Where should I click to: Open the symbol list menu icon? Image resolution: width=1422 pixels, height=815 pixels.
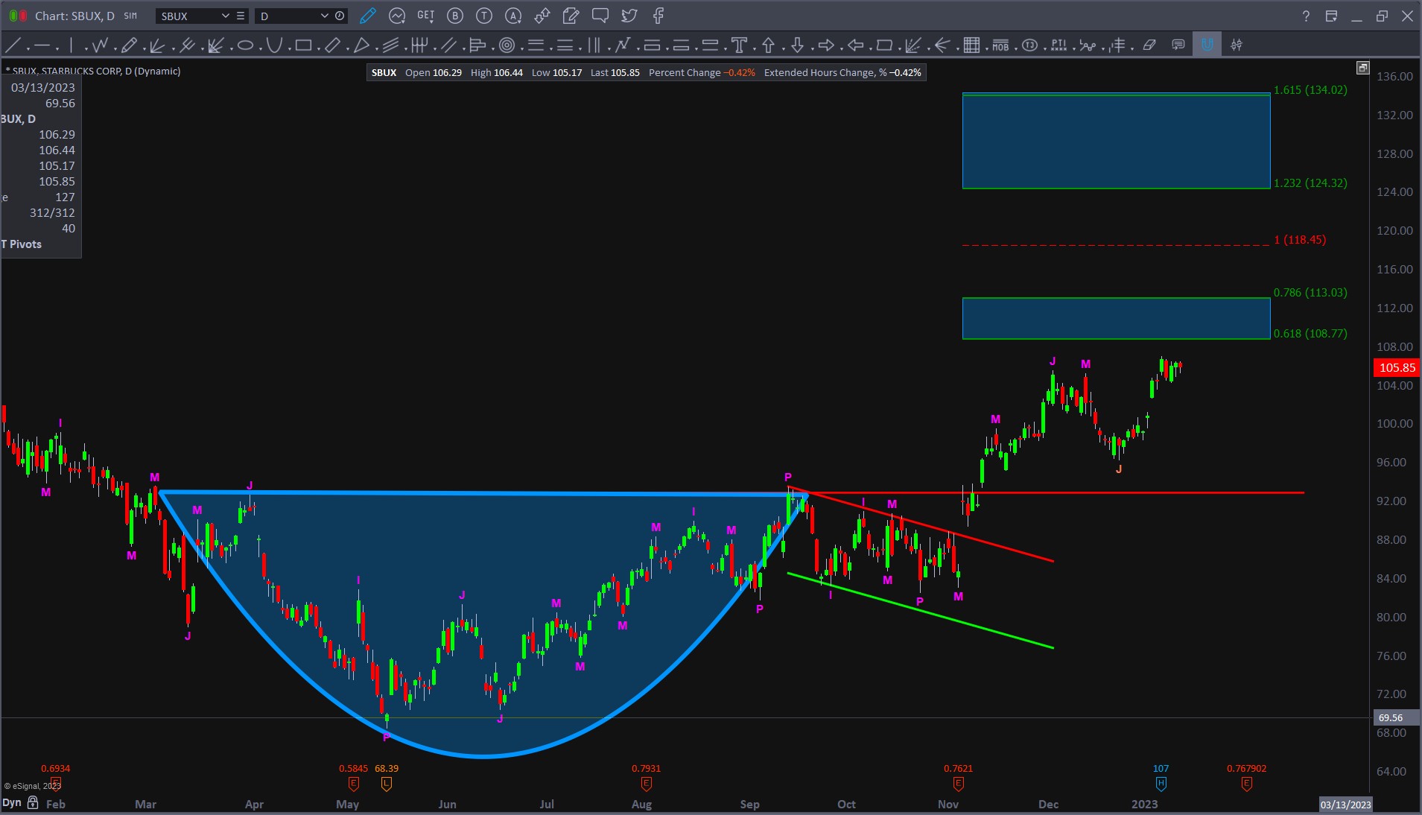point(240,16)
